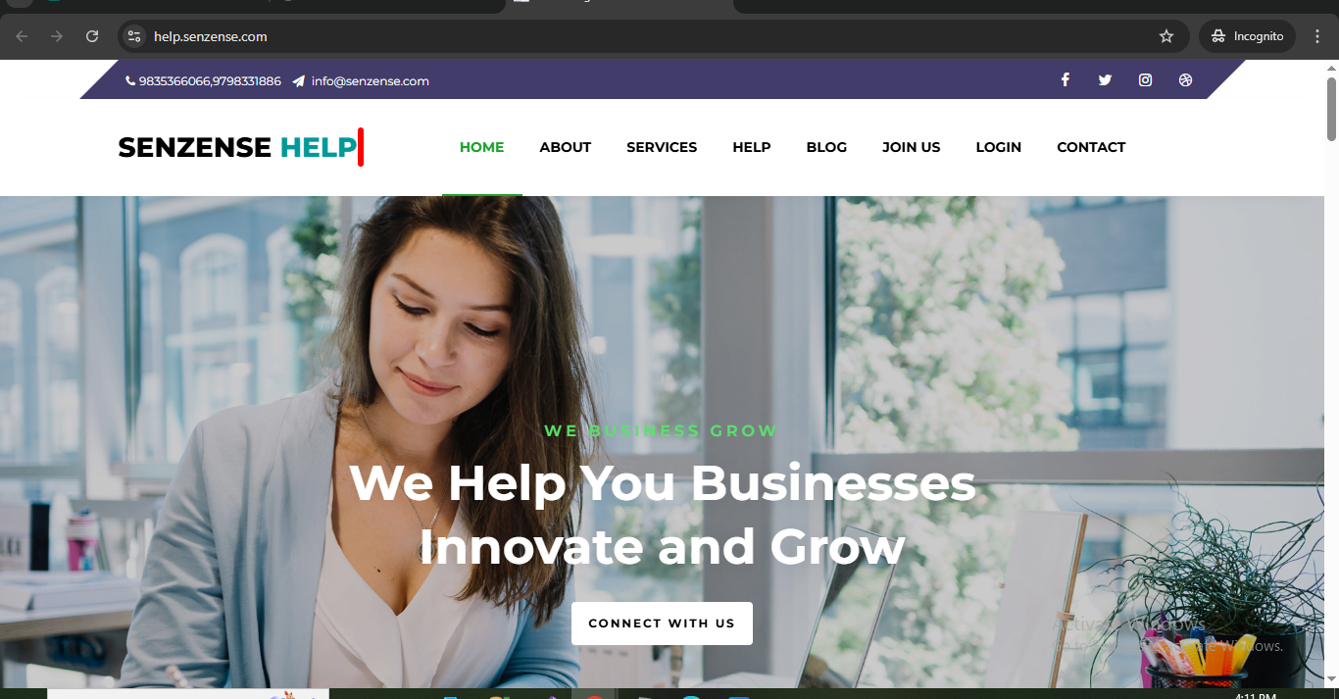The height and width of the screenshot is (699, 1339).
Task: Open the Dribbble social icon
Action: coord(1185,80)
